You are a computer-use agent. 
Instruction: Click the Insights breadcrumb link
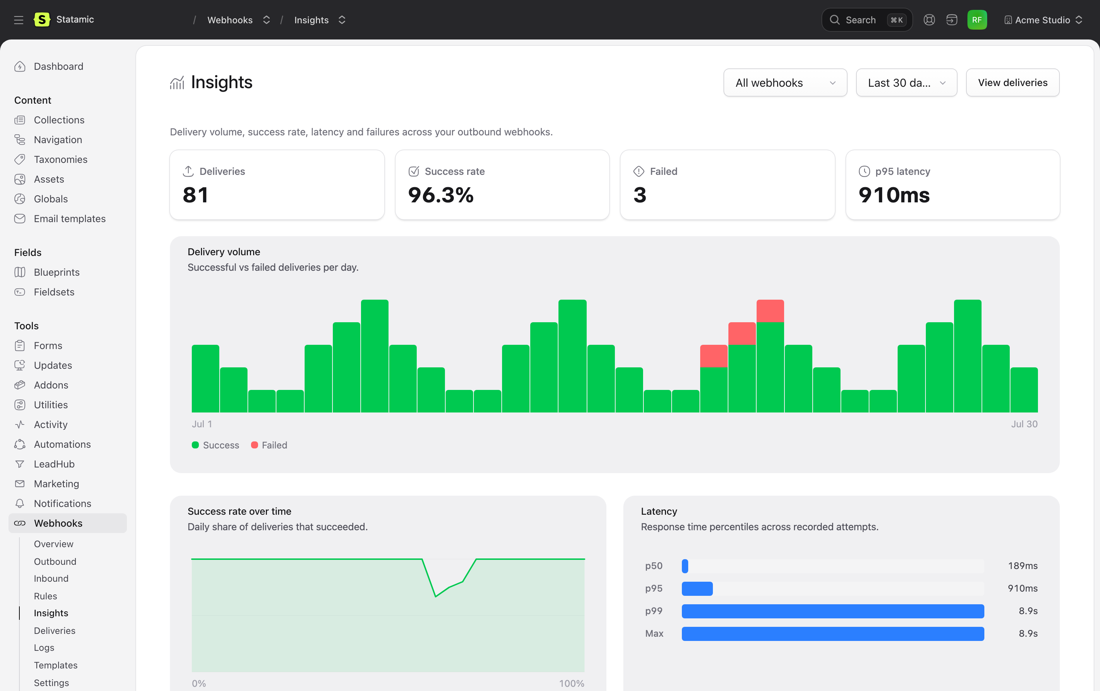311,20
